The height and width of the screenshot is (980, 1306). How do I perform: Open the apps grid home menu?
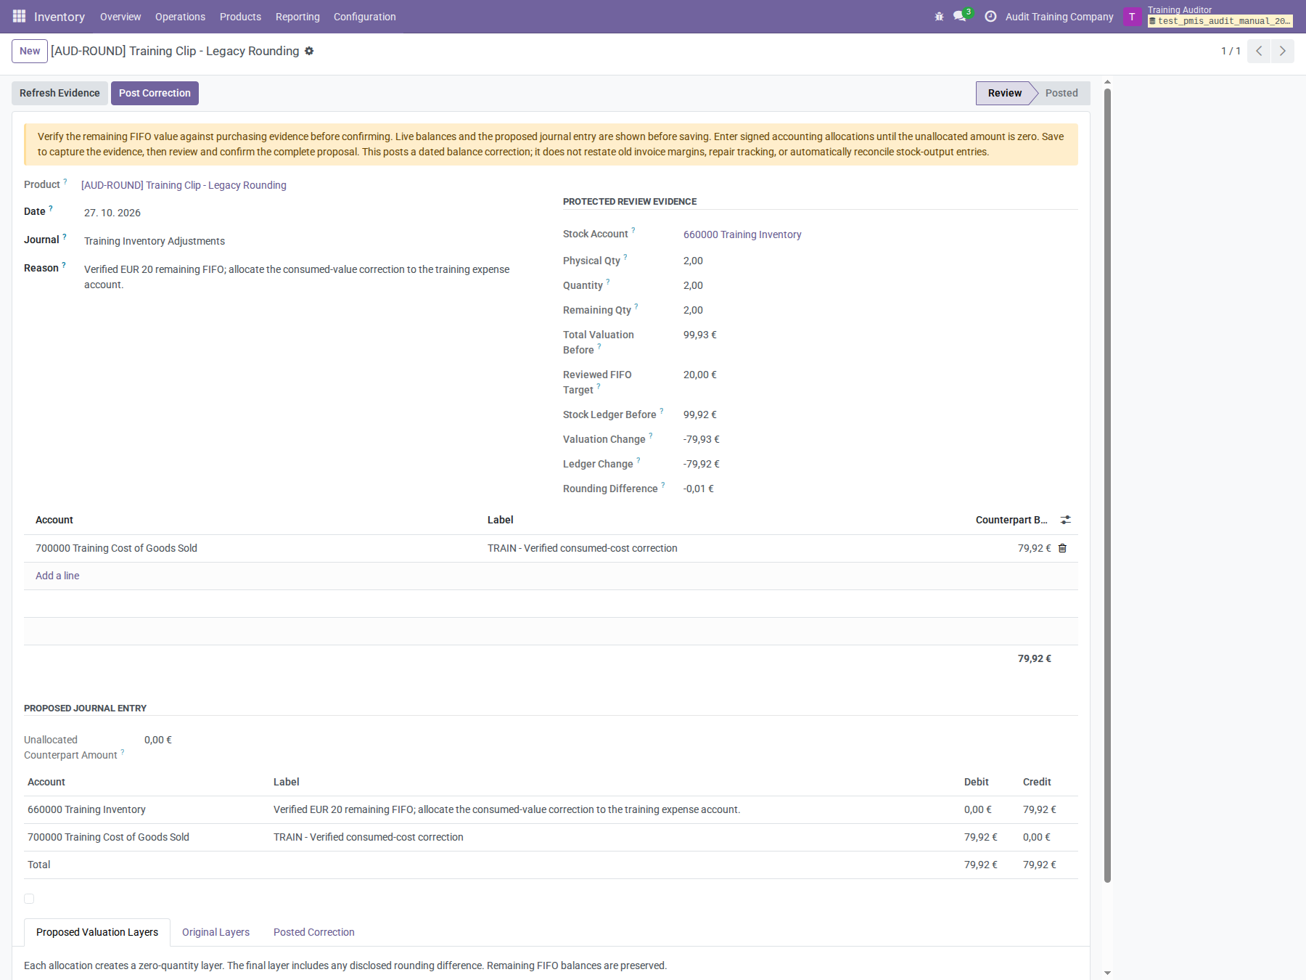click(x=19, y=16)
